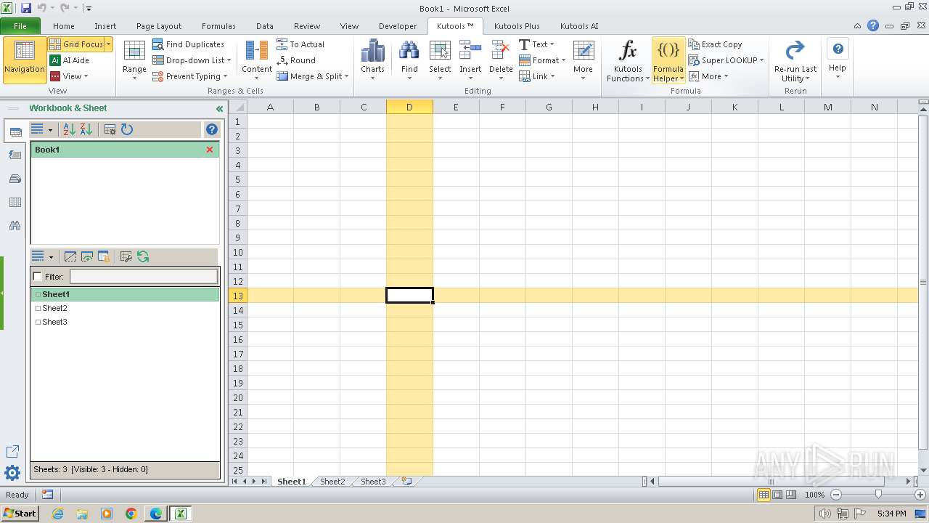Collapse the Workbook & Sheet pane
Viewport: 929px width, 523px height.
click(x=219, y=109)
